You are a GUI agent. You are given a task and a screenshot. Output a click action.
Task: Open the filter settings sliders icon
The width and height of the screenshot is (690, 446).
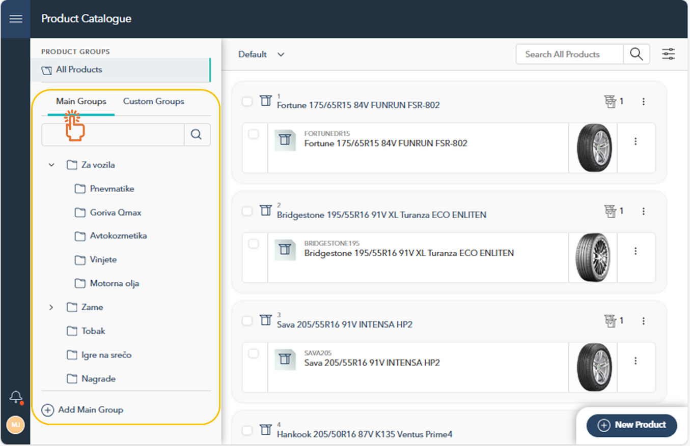pyautogui.click(x=668, y=54)
